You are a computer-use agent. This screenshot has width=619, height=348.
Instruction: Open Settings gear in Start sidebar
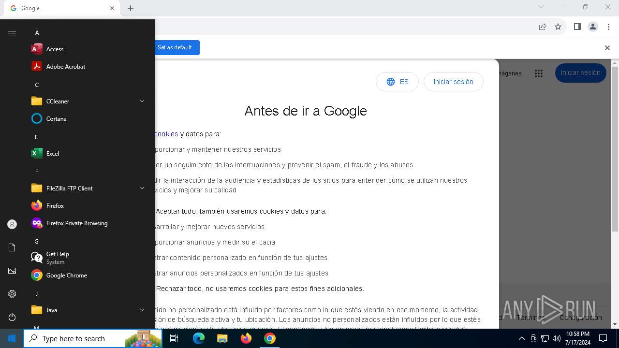point(12,294)
